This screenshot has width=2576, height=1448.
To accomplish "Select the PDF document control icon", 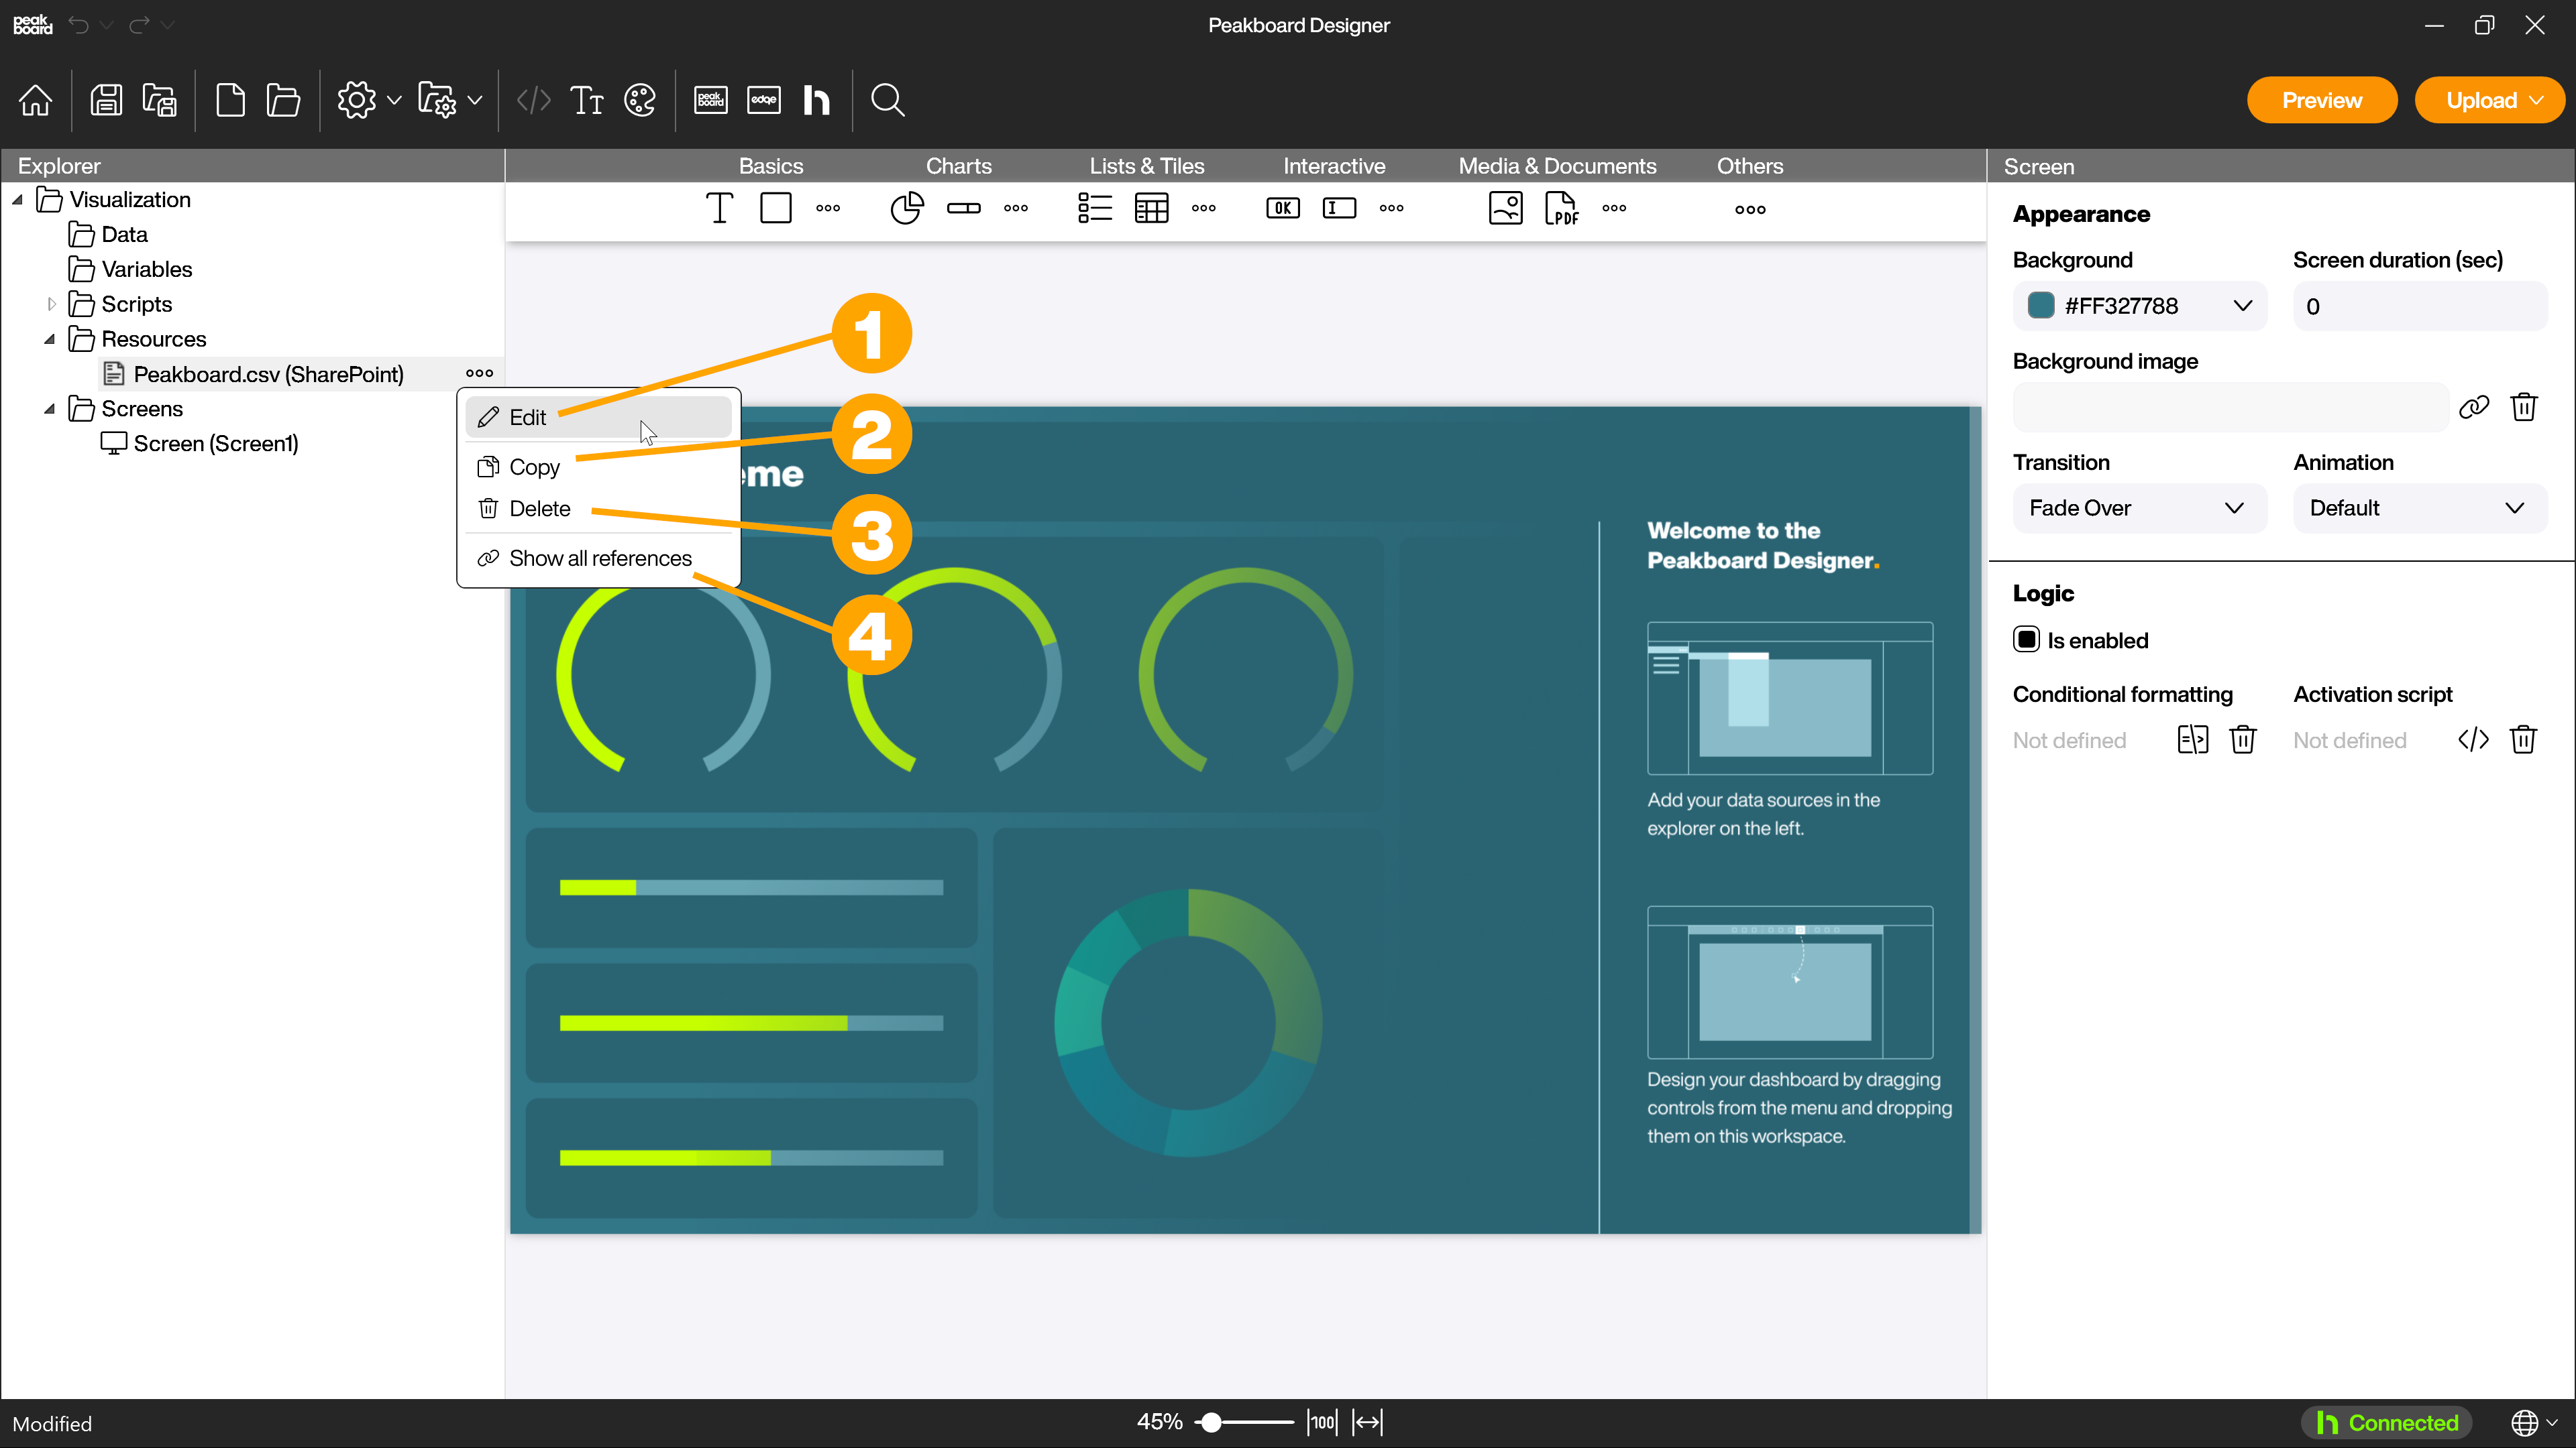I will pos(1562,208).
